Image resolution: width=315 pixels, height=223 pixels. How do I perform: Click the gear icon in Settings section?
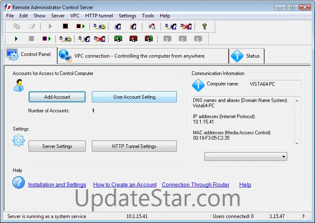point(19,141)
